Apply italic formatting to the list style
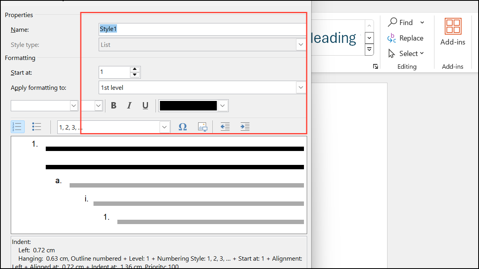 pyautogui.click(x=129, y=105)
